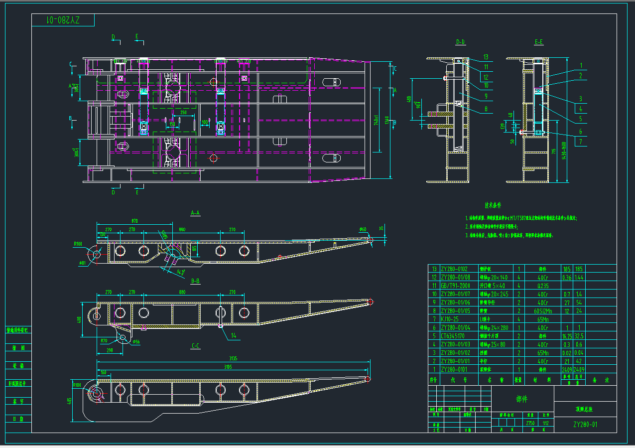This screenshot has width=635, height=448.
Task: Select the "GB/T91-2000" standard code cell
Action: [455, 286]
